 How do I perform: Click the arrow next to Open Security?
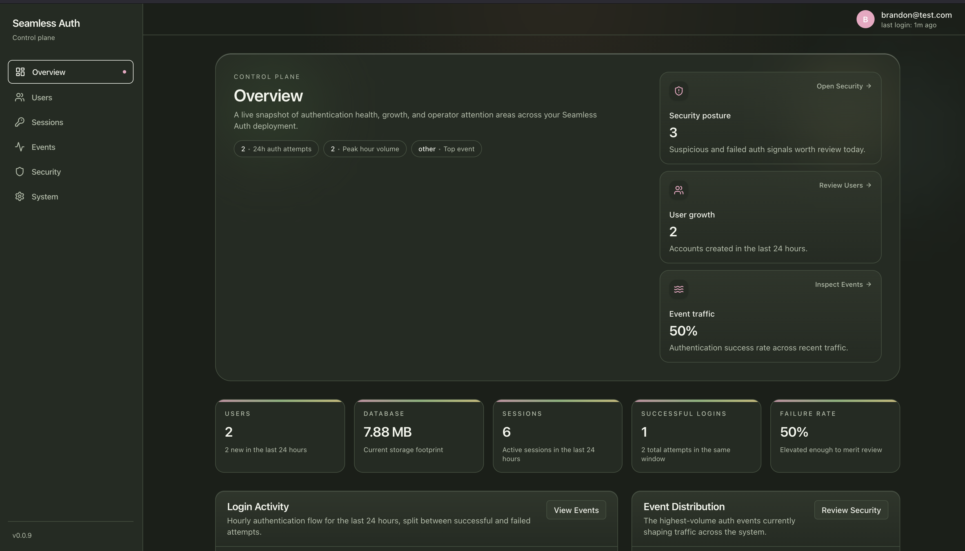pos(869,86)
